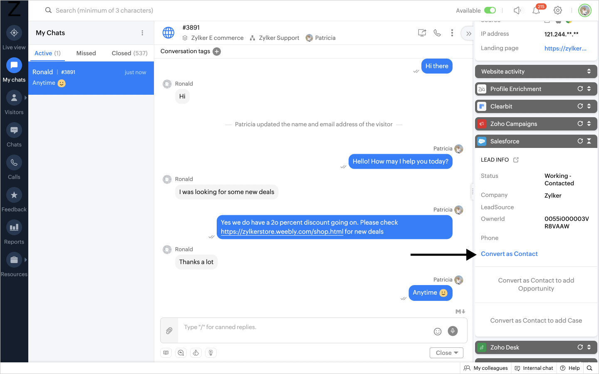Expand the Visitors submenu arrow
Screen dimensions: 599x374
(x=25, y=98)
